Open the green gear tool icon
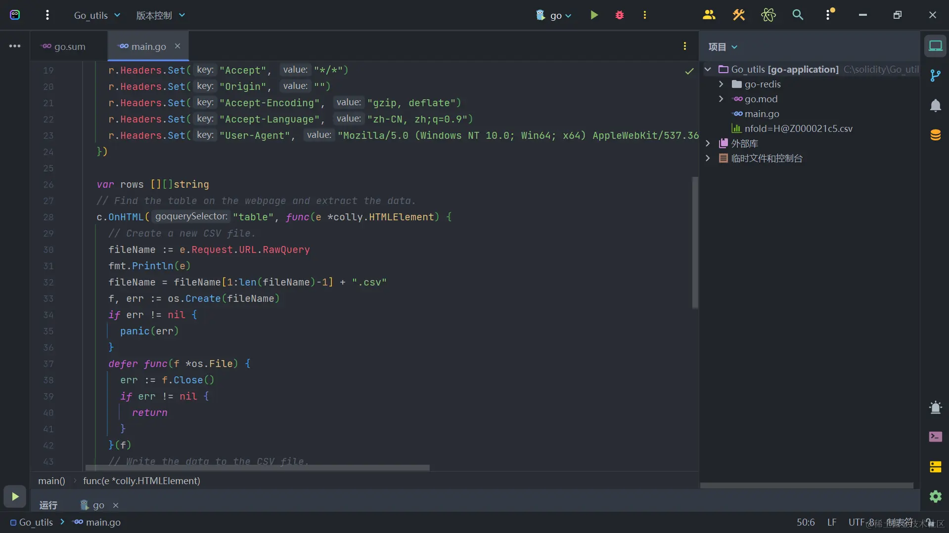This screenshot has height=533, width=949. pos(935,496)
